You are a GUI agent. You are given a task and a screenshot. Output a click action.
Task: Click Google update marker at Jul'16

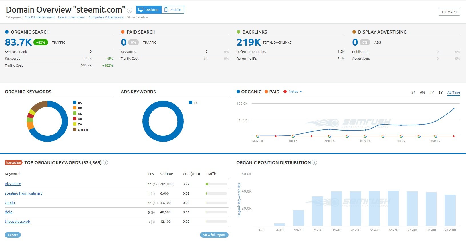click(x=293, y=136)
